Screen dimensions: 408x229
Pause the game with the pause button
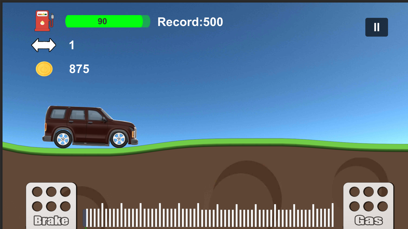pos(376,27)
